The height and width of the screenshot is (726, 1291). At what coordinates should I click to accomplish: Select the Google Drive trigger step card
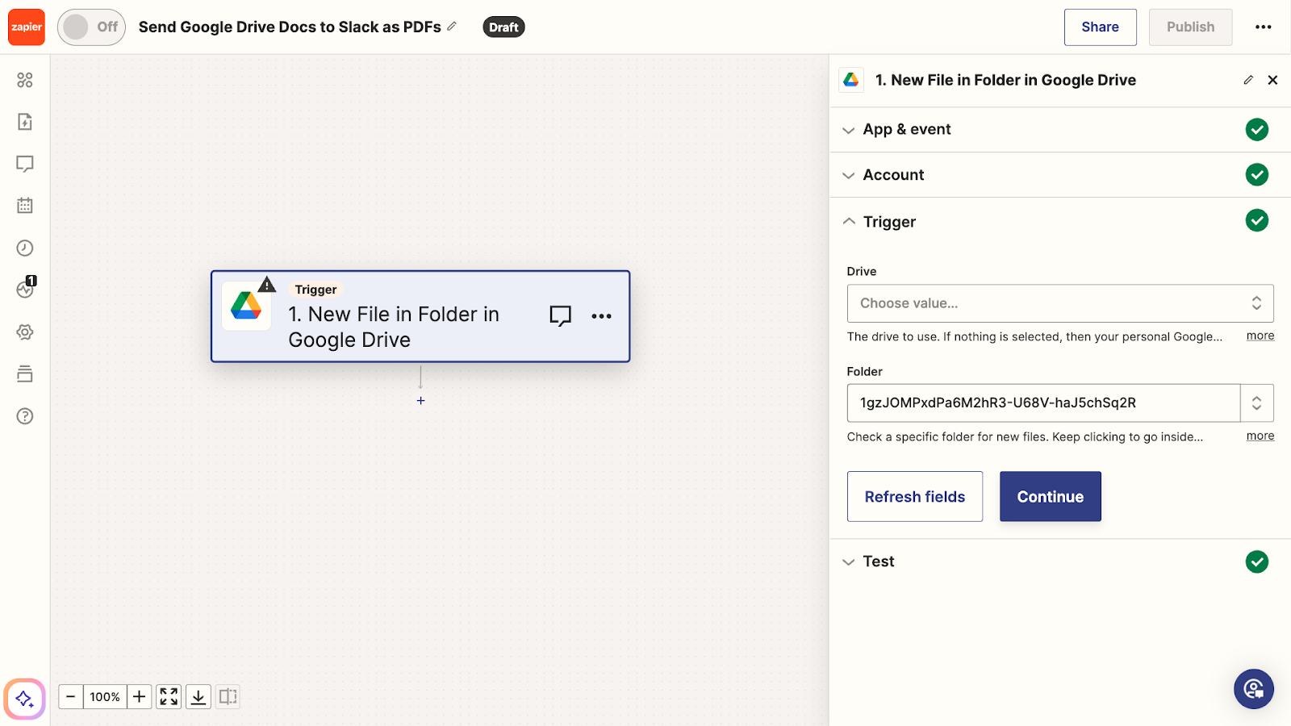point(420,316)
